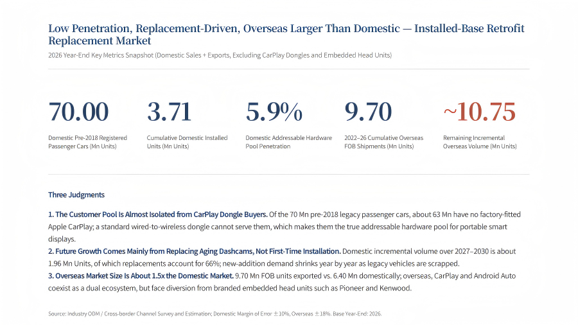The image size is (578, 325).
Task: Click the subtitle '2026 Year-End Key Metrics Snapshot'
Action: (x=220, y=55)
